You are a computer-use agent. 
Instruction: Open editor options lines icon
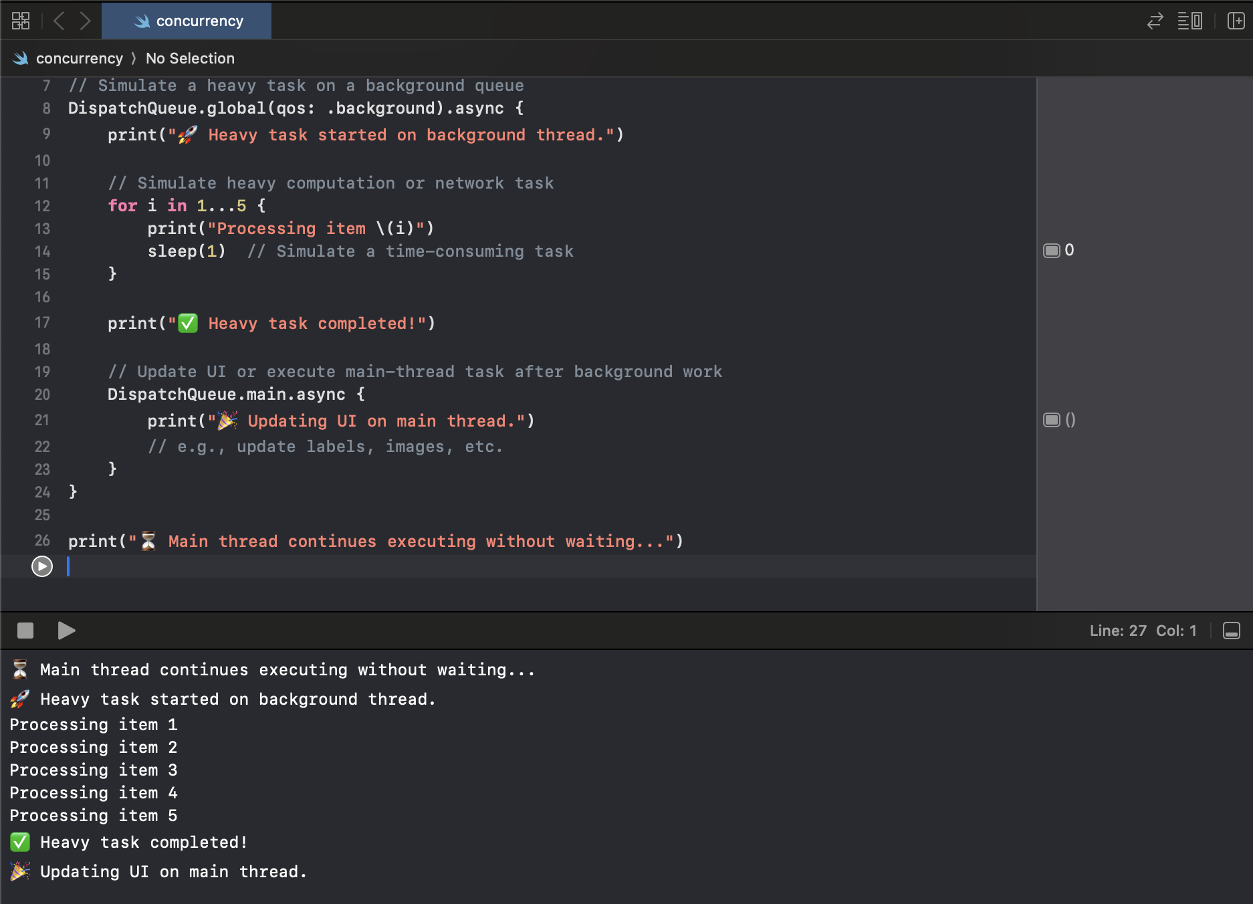(1189, 21)
